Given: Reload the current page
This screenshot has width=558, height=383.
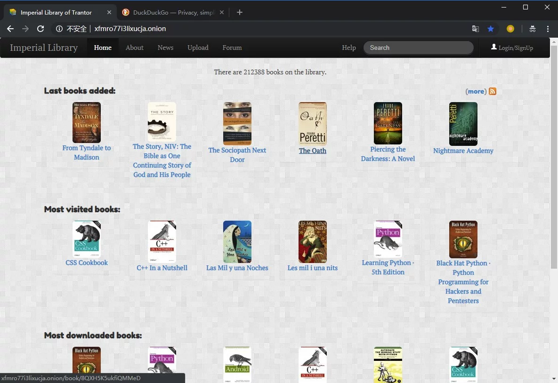Looking at the screenshot, I should (x=40, y=29).
